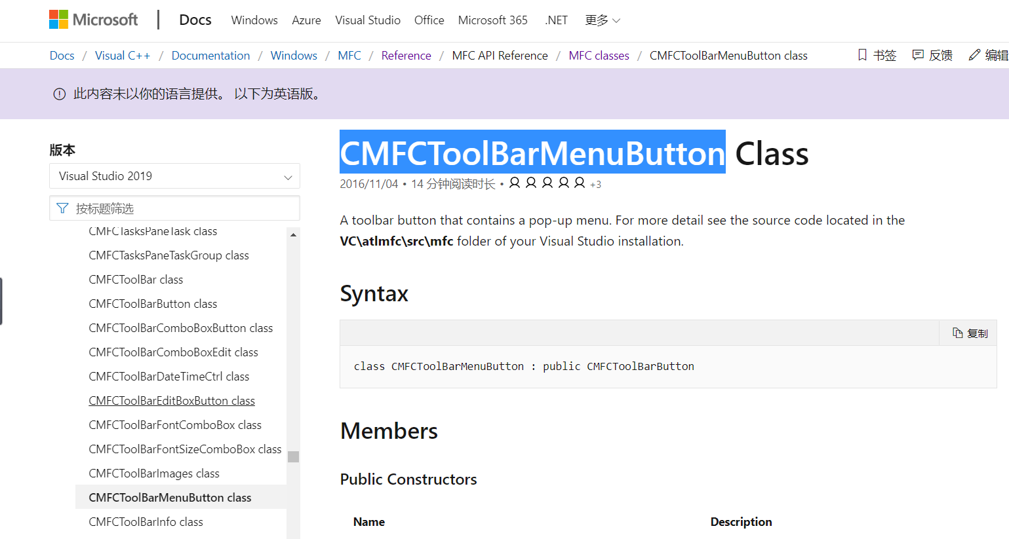Click the copy icon in code block
The width and height of the screenshot is (1009, 539).
coord(957,333)
